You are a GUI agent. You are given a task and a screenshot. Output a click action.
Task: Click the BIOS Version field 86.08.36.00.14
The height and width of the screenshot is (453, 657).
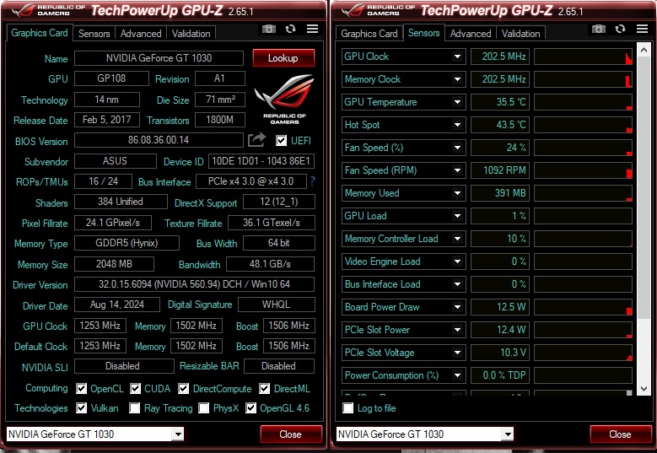[159, 140]
